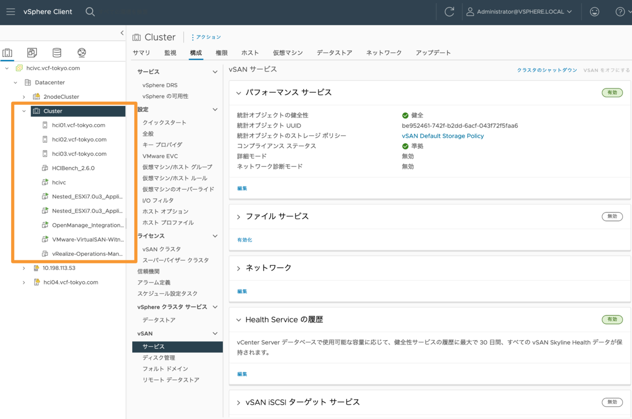Viewport: 632px width, 419px height.
Task: Expand the ファイル サービス panel
Action: pyautogui.click(x=239, y=217)
